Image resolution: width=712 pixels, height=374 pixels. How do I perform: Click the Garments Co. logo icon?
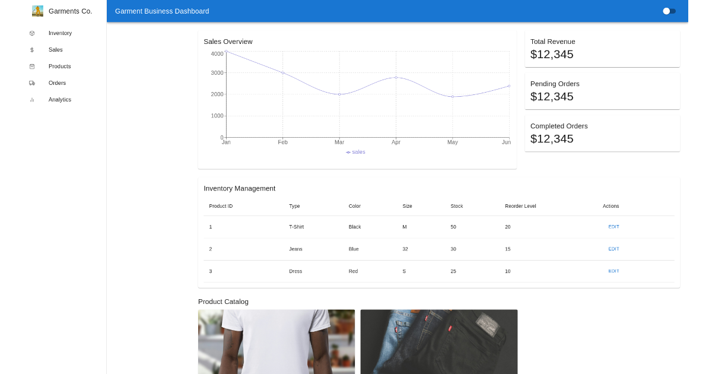click(38, 11)
